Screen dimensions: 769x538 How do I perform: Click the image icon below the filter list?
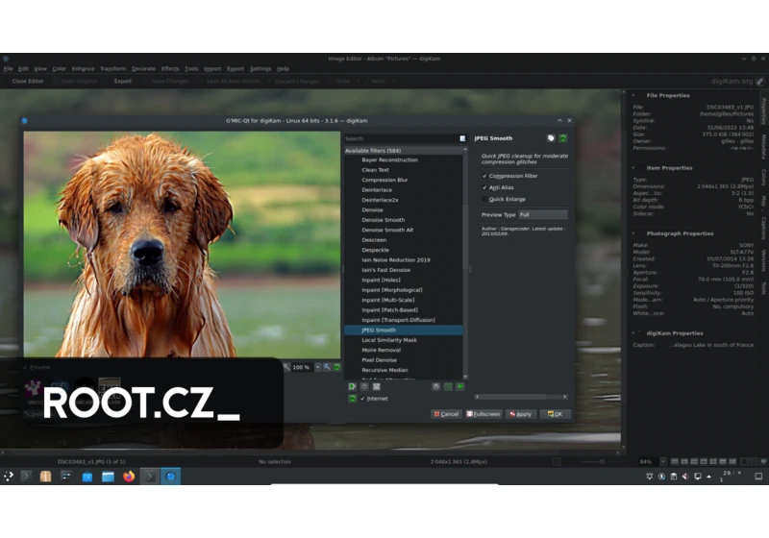(x=376, y=386)
